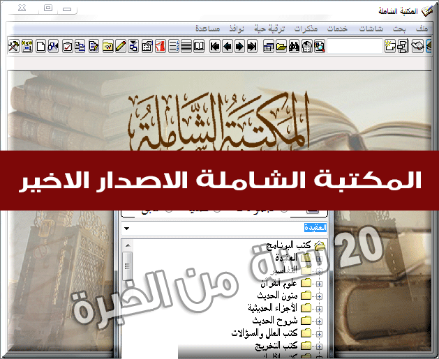Click the yellow folder with tools icon

107,46
